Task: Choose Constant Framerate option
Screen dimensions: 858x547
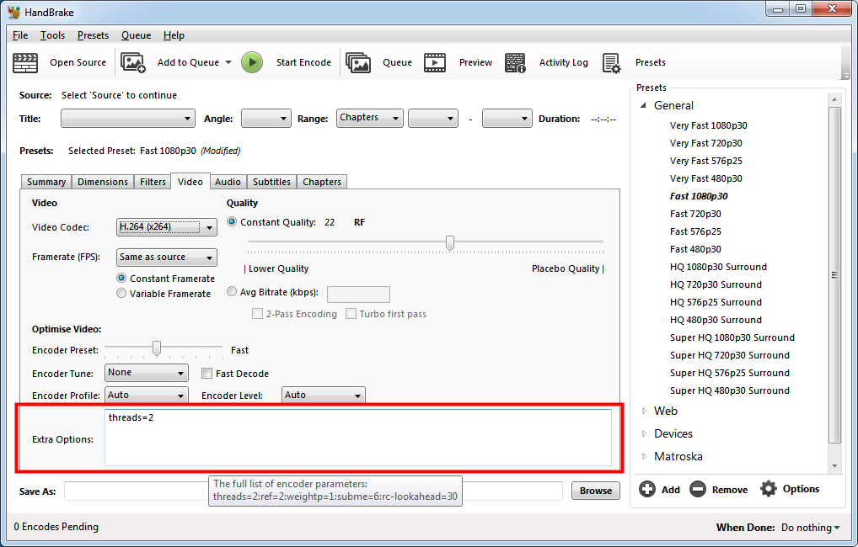Action: (x=121, y=279)
